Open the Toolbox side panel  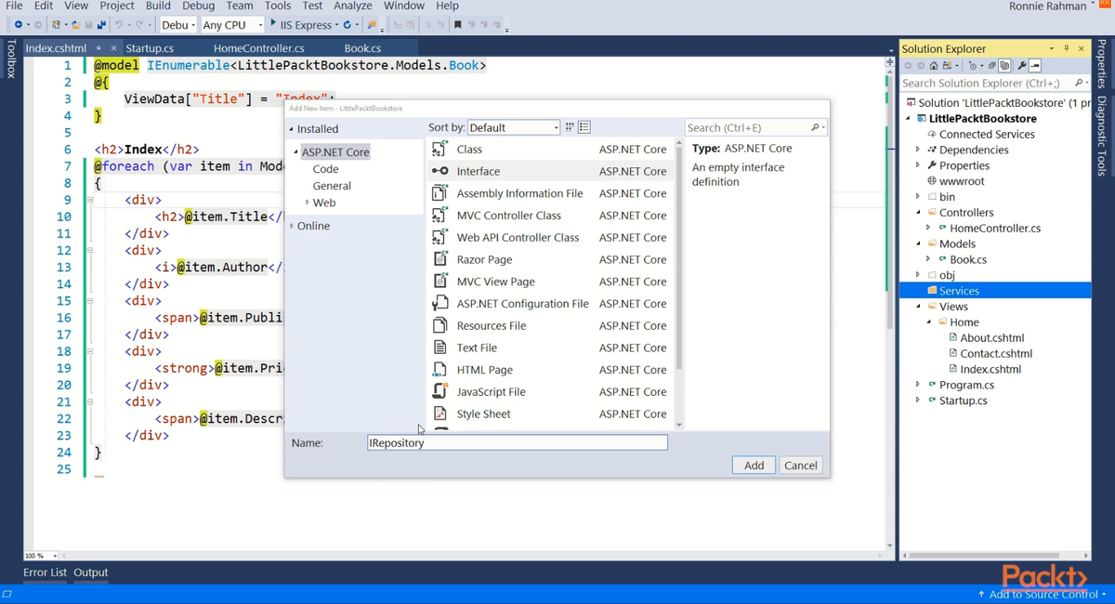click(11, 59)
